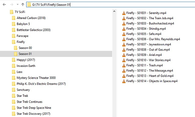Click VLC icon of S01E09 Ariel
Image resolution: width=195 pixels, height=117 pixels.
pyautogui.click(x=124, y=55)
